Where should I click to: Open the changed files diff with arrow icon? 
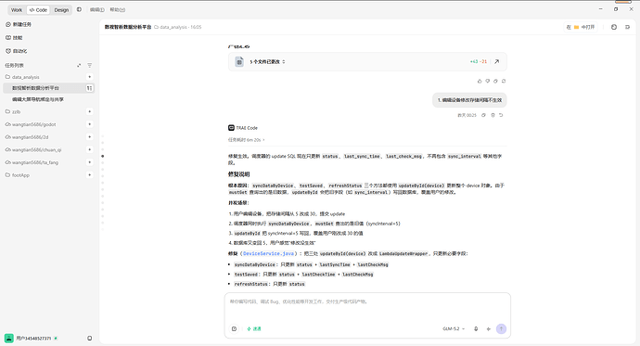(497, 61)
